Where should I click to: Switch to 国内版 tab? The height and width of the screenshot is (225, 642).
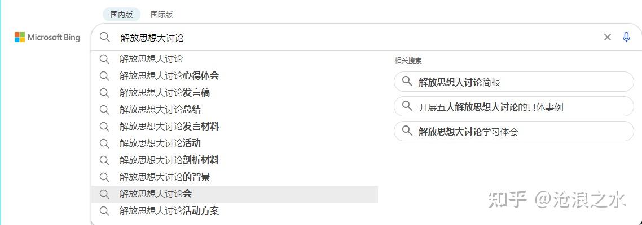pyautogui.click(x=121, y=15)
